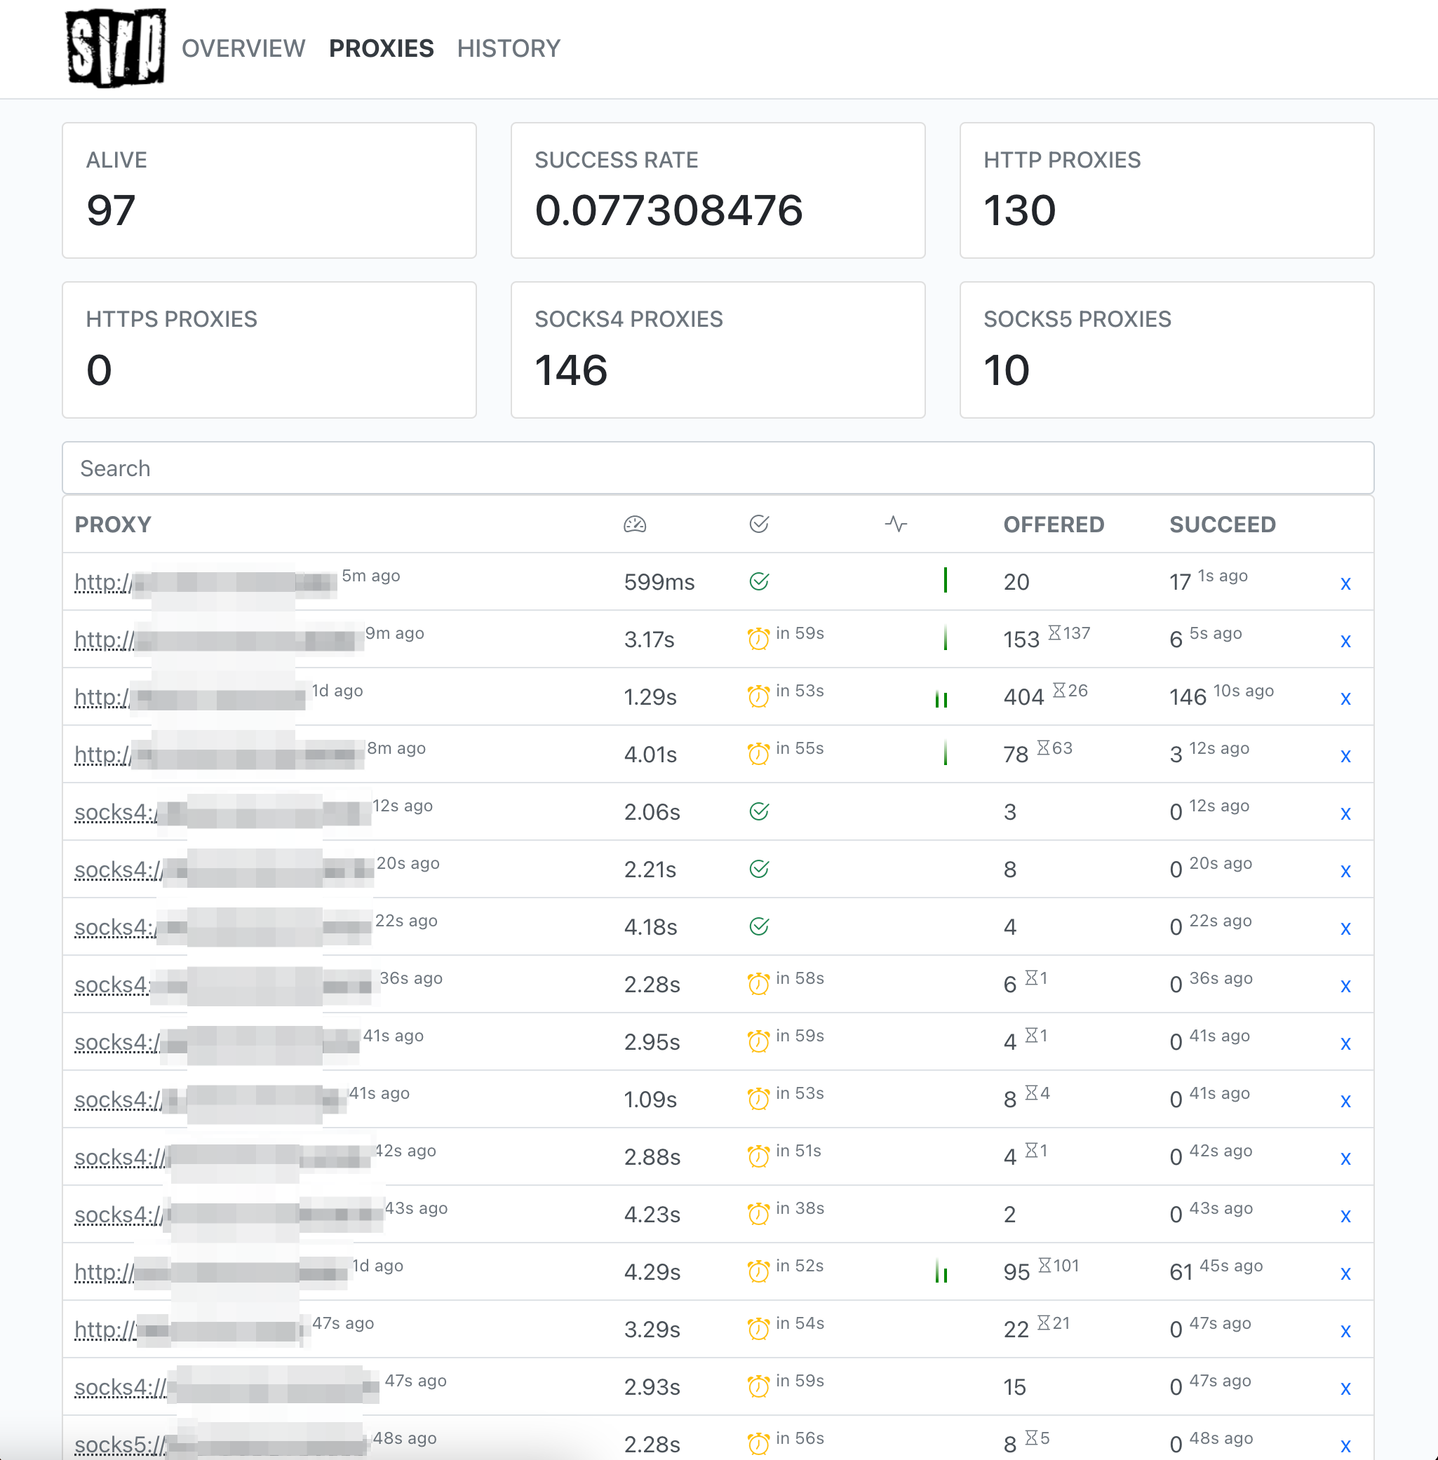Click the SOCKS4 Proxies stat card
1438x1460 pixels.
coord(718,349)
